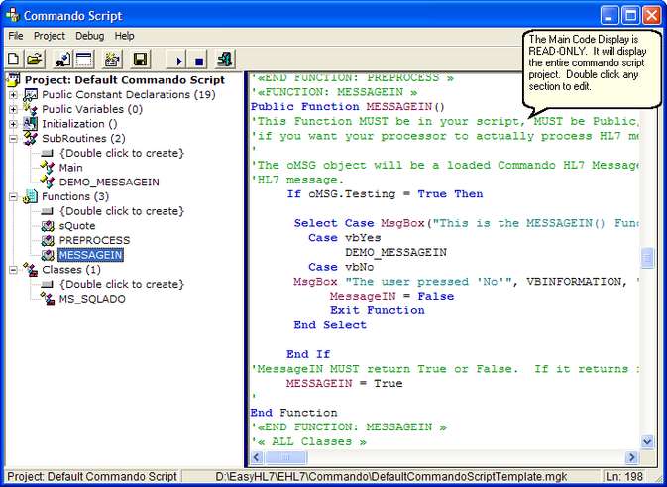
Task: Click code line 'End Select'
Action: pyautogui.click(x=330, y=325)
